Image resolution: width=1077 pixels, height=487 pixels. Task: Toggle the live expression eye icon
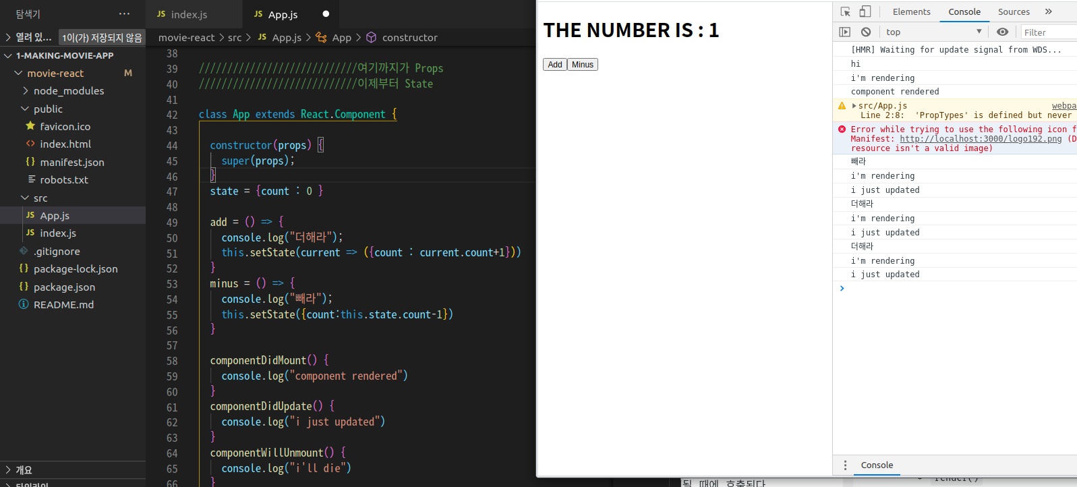pyautogui.click(x=1003, y=32)
